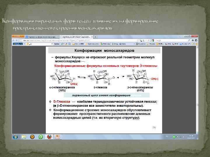Click the taskbar clock

click(191, 137)
